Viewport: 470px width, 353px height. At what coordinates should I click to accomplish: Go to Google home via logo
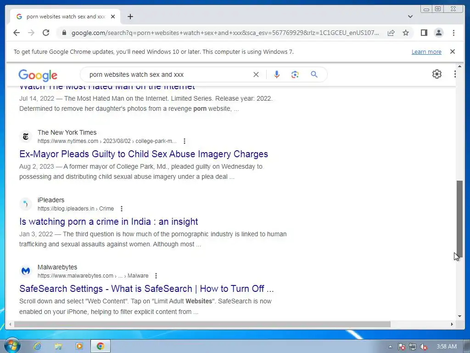pos(38,75)
